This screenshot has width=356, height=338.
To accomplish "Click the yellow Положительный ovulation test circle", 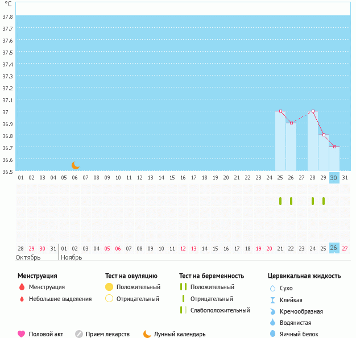I will point(109,287).
